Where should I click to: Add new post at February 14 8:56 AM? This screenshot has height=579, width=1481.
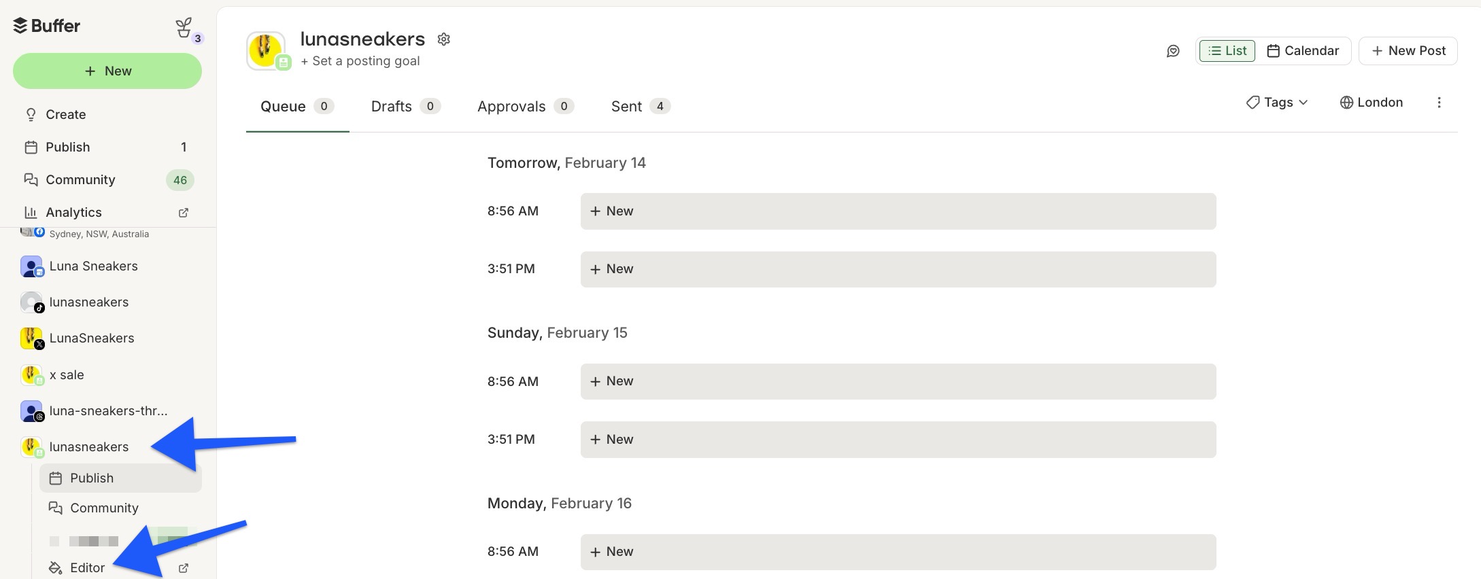[x=898, y=211]
